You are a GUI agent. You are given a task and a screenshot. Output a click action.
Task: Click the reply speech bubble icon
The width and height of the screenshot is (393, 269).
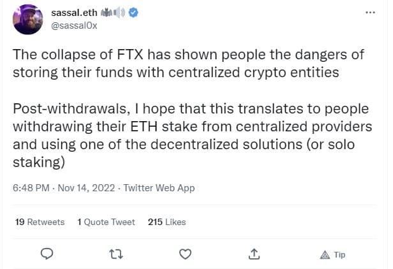coord(46,254)
